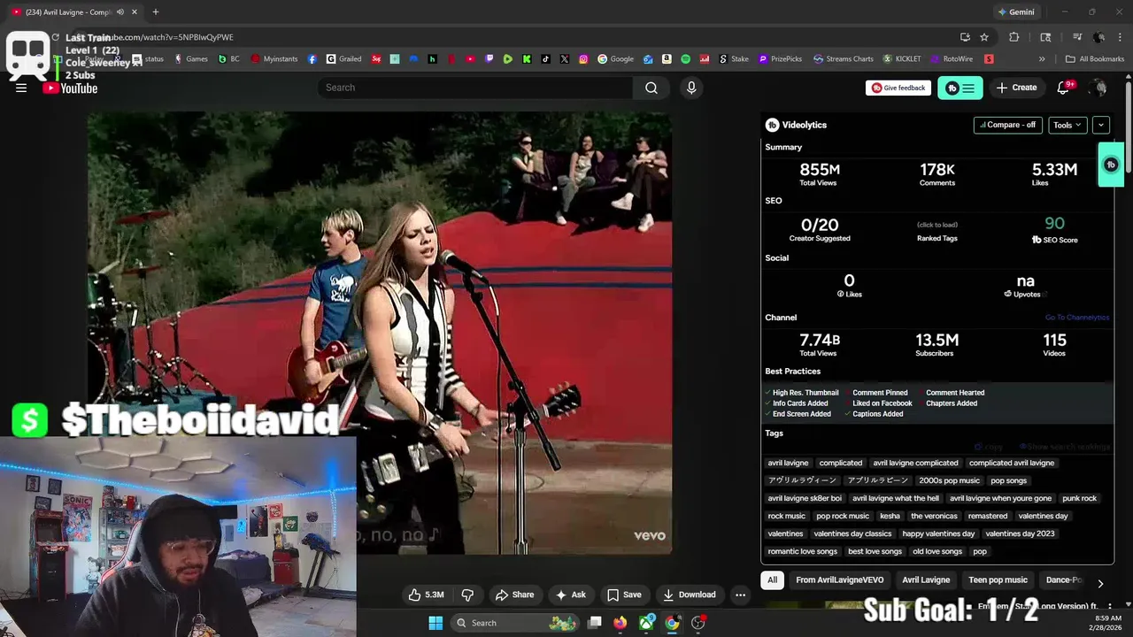Open the Streams Charts bookmark
The height and width of the screenshot is (637, 1133).
point(843,59)
